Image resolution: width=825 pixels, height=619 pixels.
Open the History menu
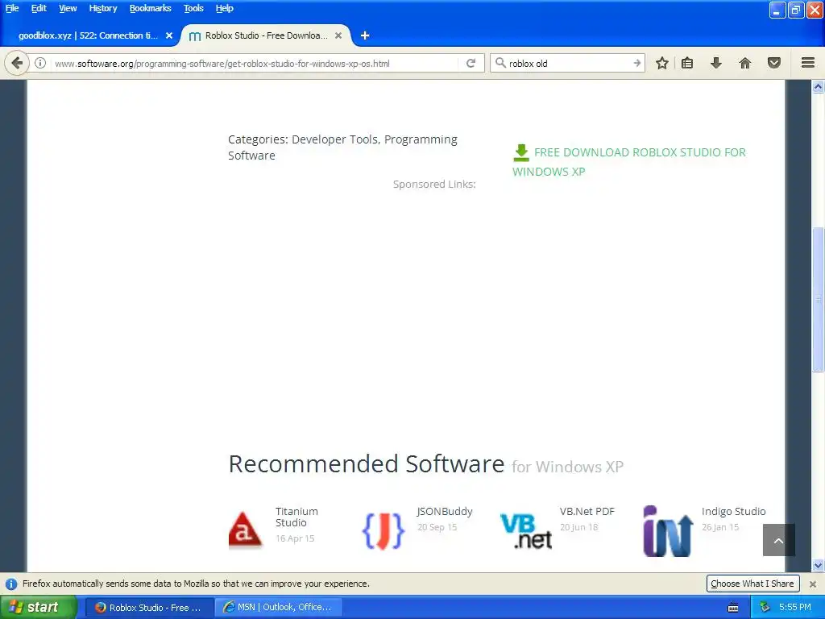click(102, 8)
